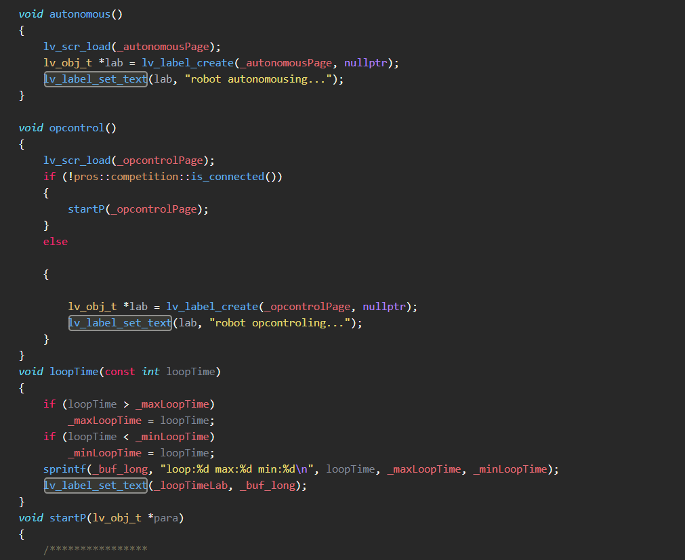
Task: Click the asterisk comment line
Action: tap(96, 548)
